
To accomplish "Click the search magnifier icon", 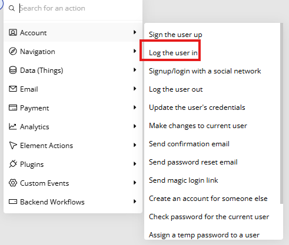I will [x=12, y=8].
